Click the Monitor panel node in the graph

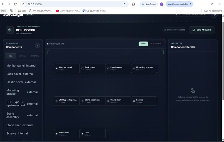click(x=67, y=68)
